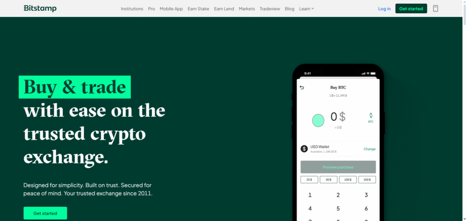This screenshot has height=221, width=467.
Task: Select Earn Lend in navigation
Action: coord(224,9)
